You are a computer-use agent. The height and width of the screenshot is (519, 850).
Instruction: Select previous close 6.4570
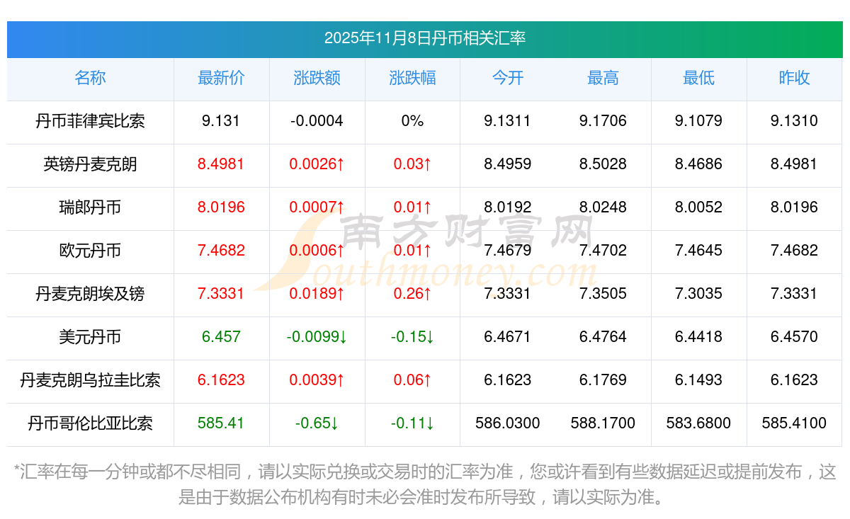pyautogui.click(x=794, y=337)
